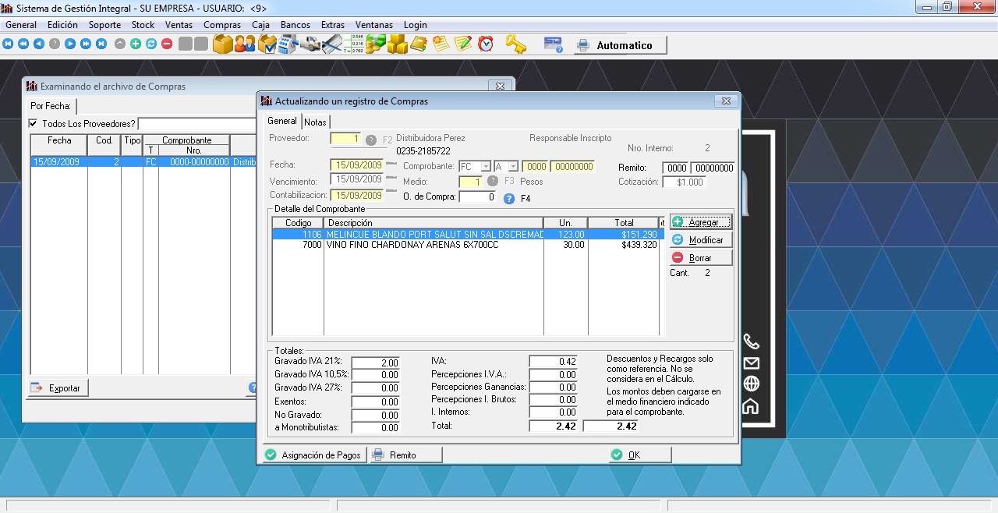Open the Stock menu
This screenshot has height=513, width=998.
point(143,25)
